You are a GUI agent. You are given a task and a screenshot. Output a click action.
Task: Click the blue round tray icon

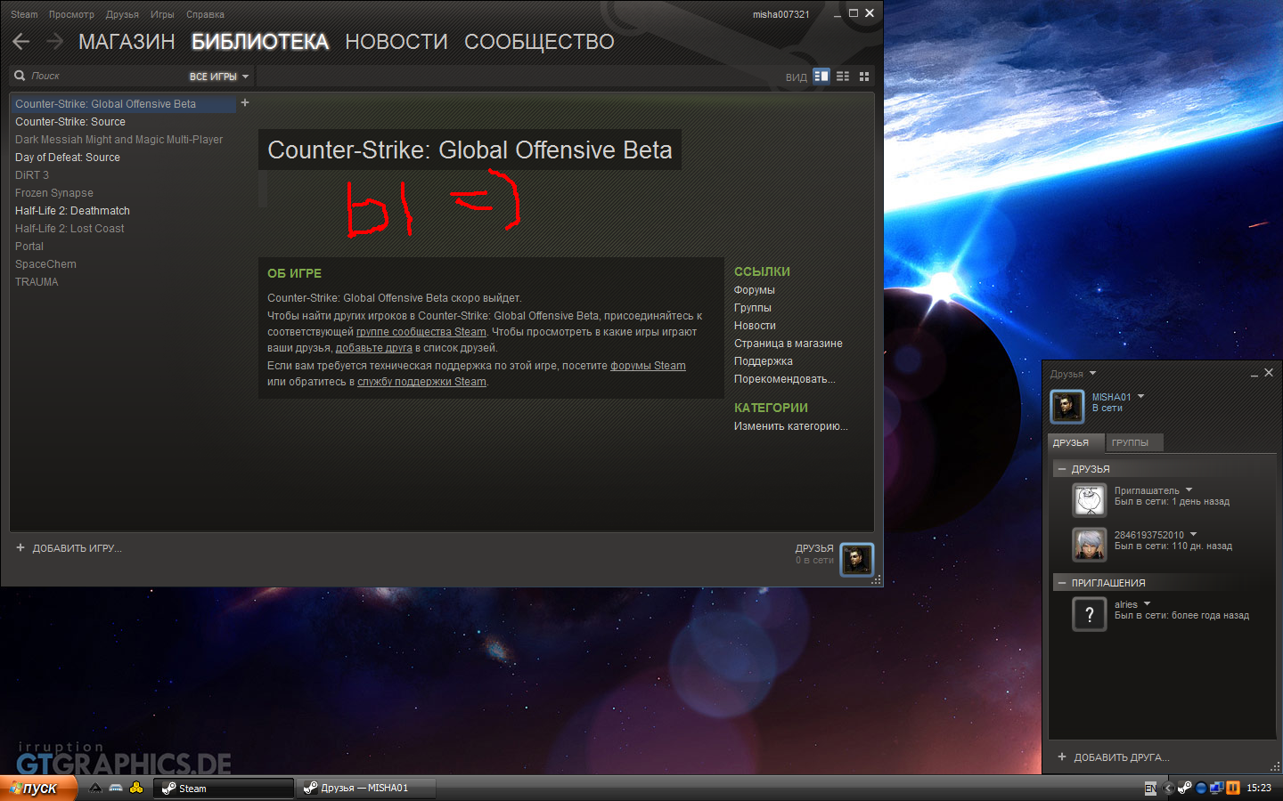pos(1201,788)
